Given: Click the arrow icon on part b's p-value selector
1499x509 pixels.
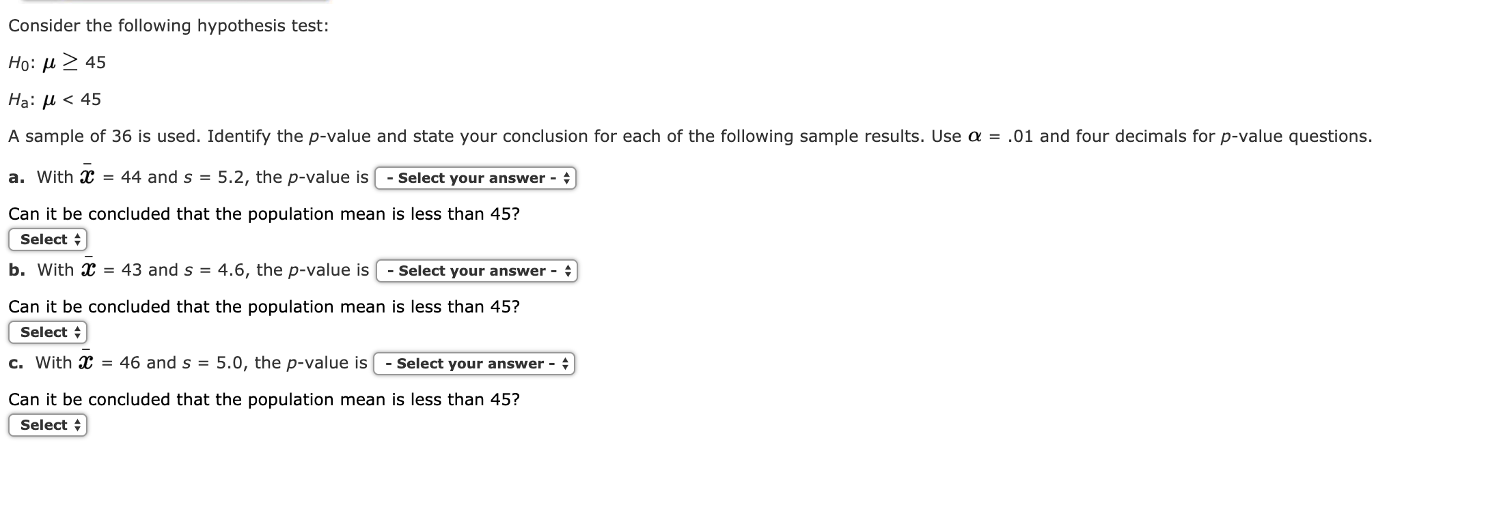Looking at the screenshot, I should click(568, 271).
